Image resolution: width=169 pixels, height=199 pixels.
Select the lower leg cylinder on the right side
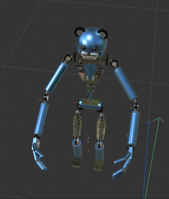click(100, 152)
